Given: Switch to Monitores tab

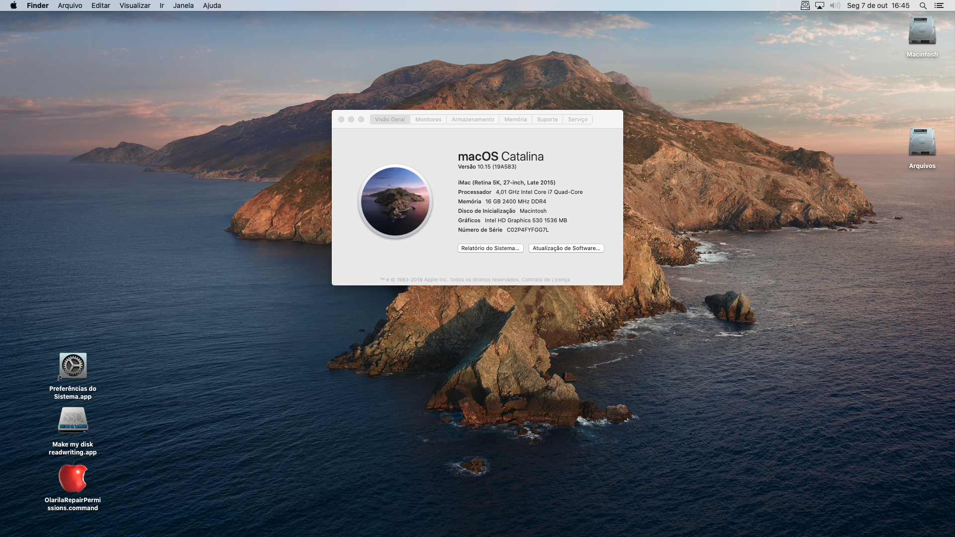Looking at the screenshot, I should pyautogui.click(x=428, y=119).
